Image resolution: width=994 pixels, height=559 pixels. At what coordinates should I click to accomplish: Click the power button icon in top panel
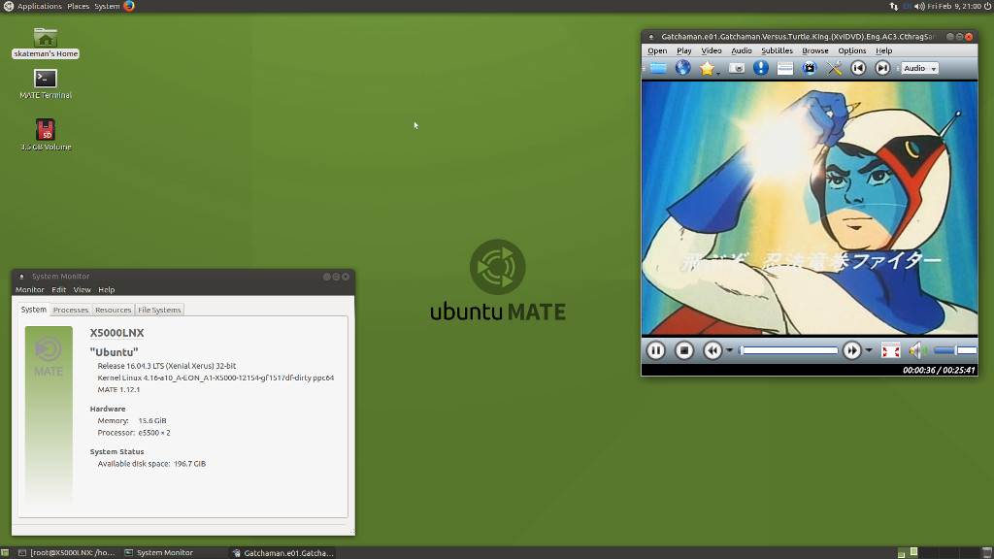pos(987,6)
